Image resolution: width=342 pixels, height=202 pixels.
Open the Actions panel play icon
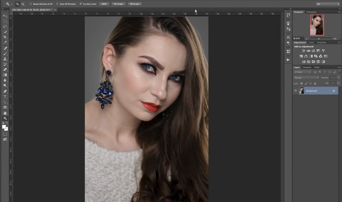coord(288,60)
